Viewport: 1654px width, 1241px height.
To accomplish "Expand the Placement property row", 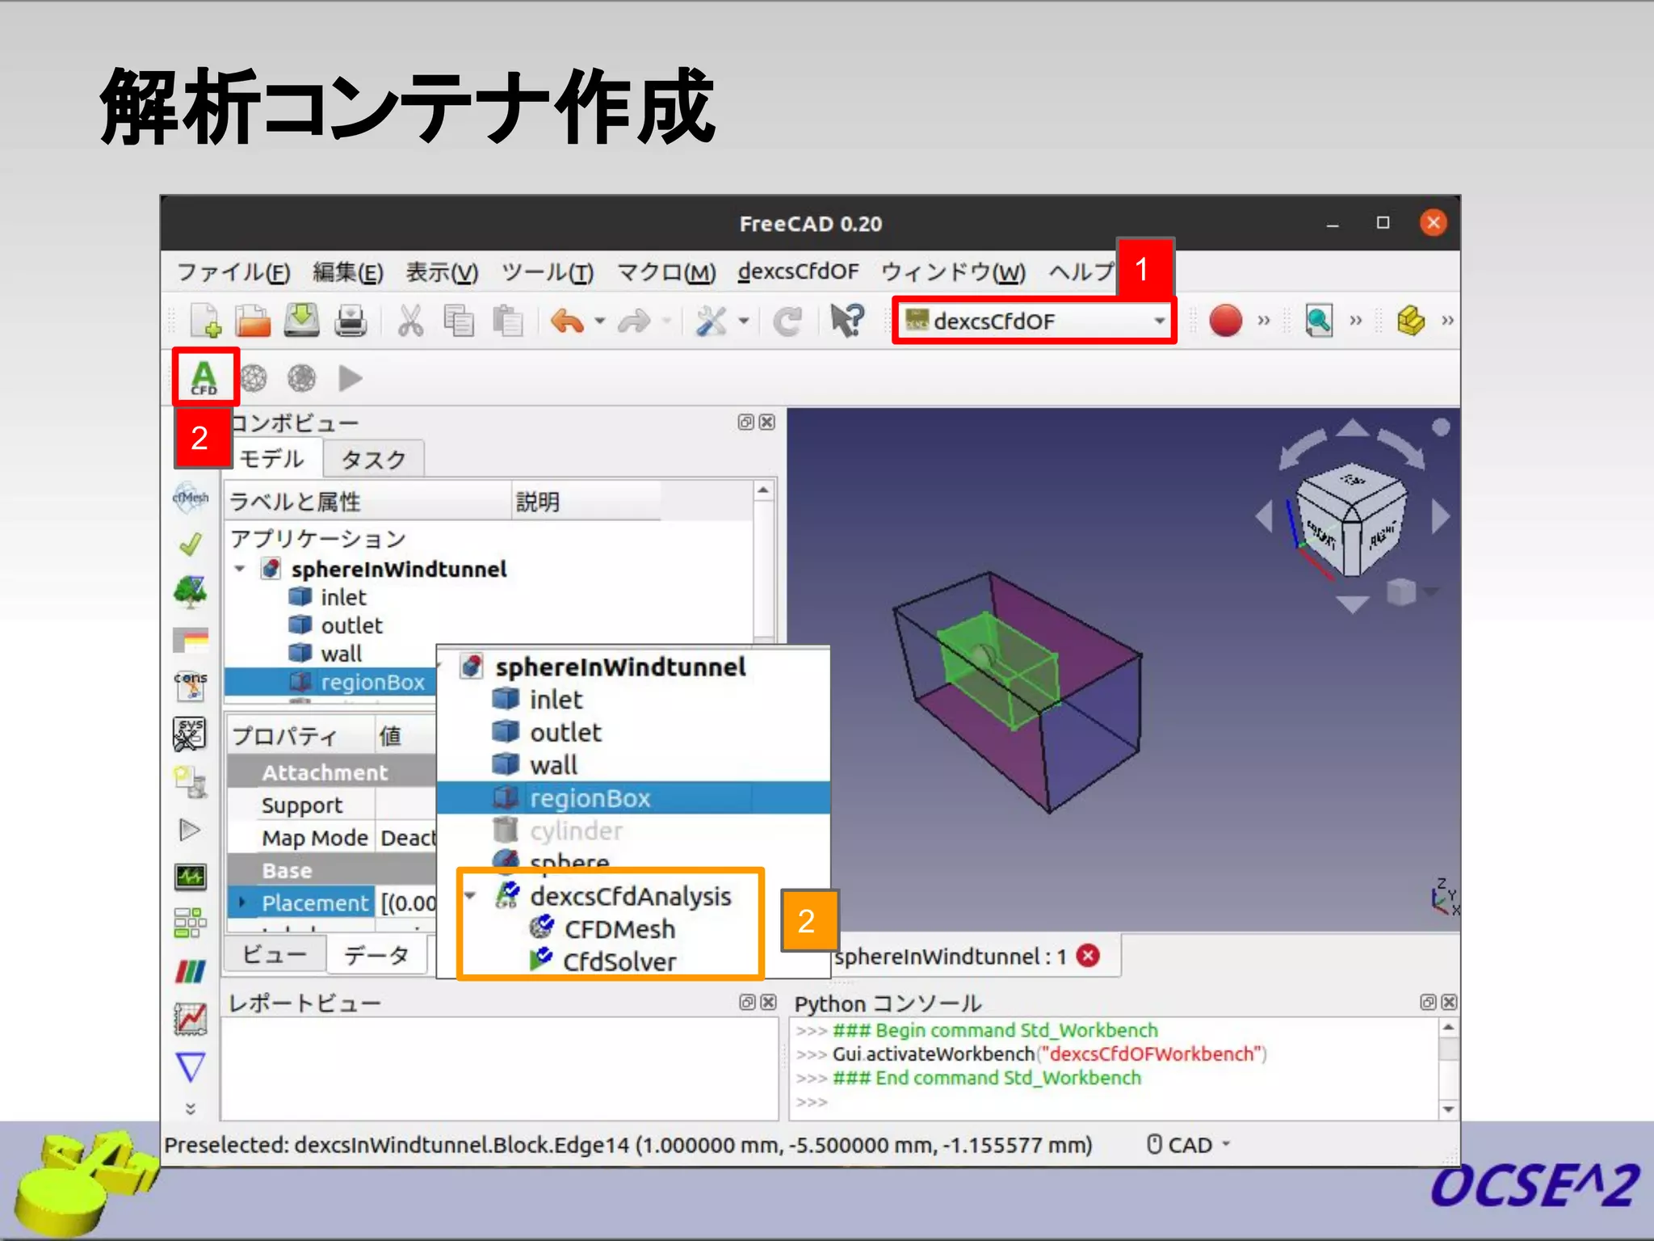I will (x=242, y=902).
